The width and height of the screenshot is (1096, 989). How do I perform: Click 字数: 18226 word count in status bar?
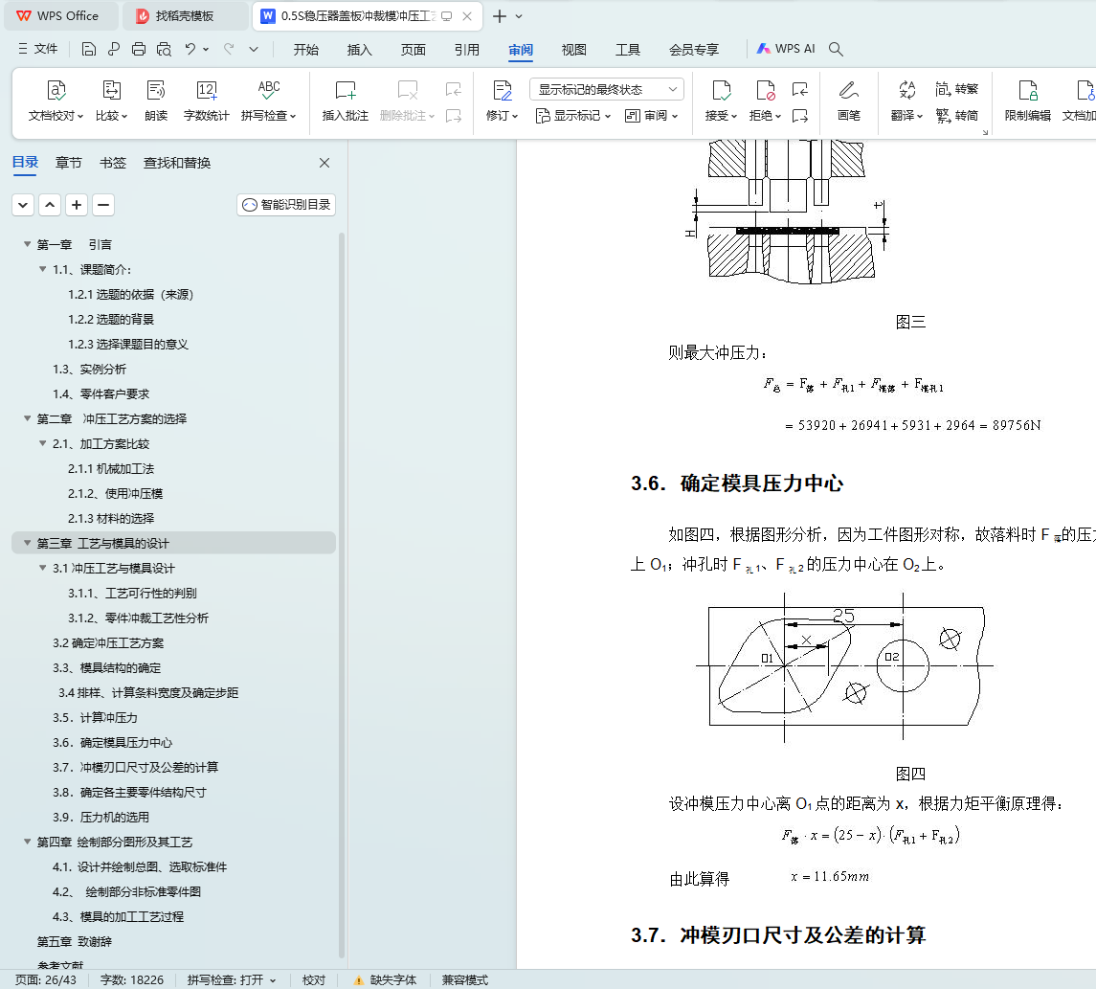(131, 980)
